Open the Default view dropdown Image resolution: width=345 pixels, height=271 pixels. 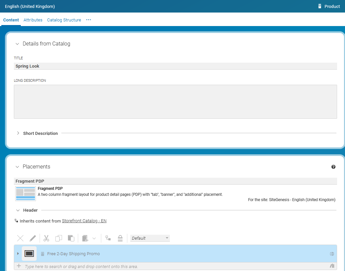point(150,238)
